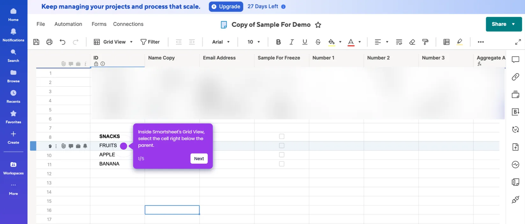Check APPLE row Sample For Freeze checkbox
525x224 pixels.
(282, 155)
